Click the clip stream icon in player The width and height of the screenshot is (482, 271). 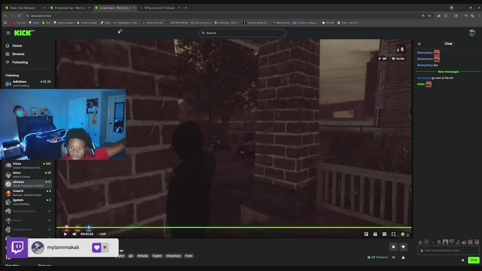point(375,234)
